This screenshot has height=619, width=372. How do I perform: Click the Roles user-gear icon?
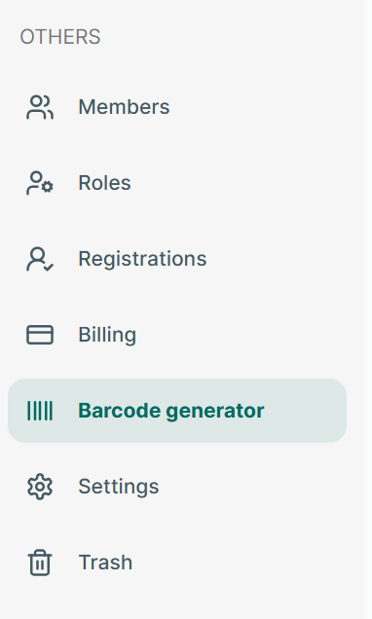click(40, 183)
